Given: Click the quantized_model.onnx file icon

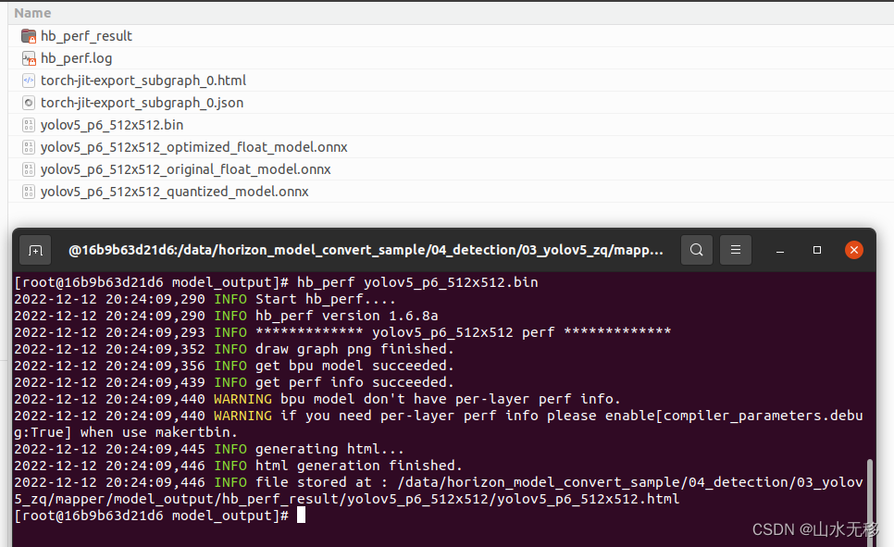Looking at the screenshot, I should 29,192.
